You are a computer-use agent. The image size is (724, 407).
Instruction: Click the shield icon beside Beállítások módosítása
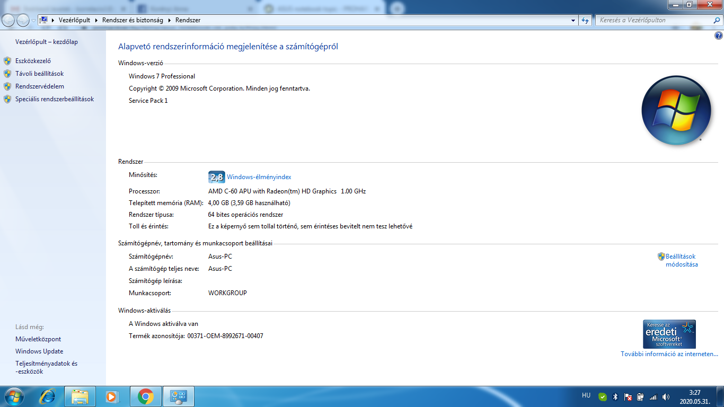point(661,256)
